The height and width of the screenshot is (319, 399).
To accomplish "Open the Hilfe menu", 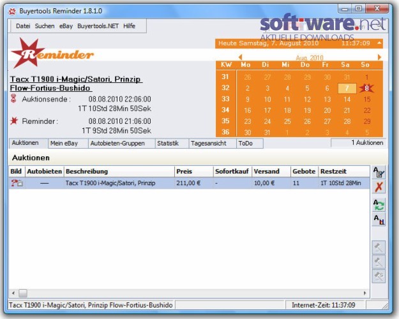I will [129, 26].
